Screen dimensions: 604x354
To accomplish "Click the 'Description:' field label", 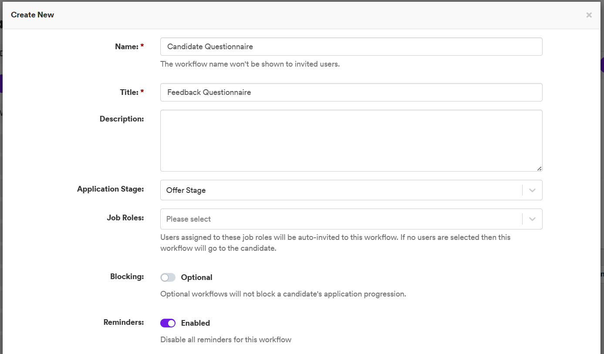I will pyautogui.click(x=122, y=119).
